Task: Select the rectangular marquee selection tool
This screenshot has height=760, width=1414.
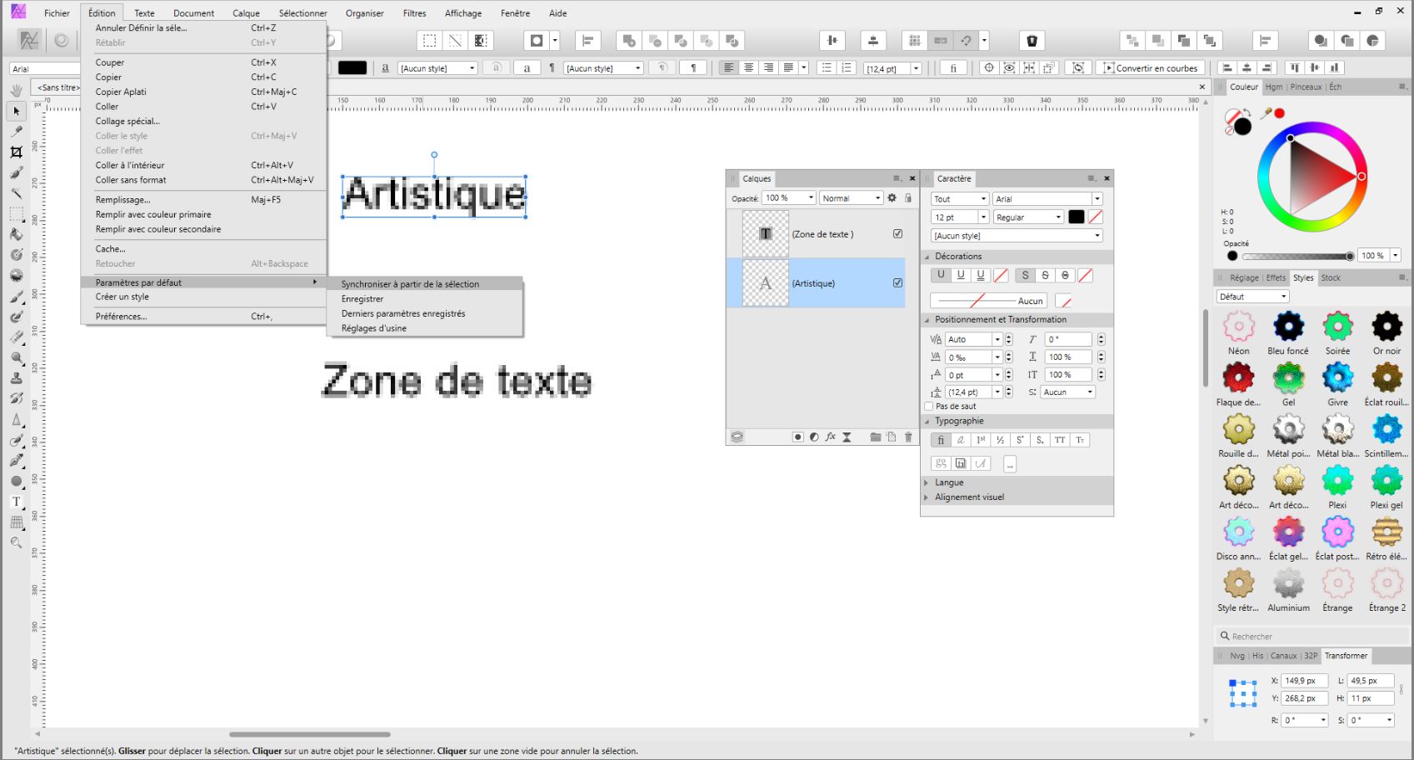Action: pyautogui.click(x=16, y=214)
